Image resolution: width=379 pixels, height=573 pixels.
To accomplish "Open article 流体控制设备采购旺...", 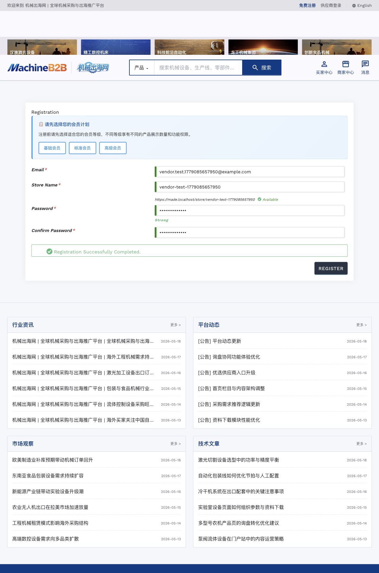I will pos(83,404).
